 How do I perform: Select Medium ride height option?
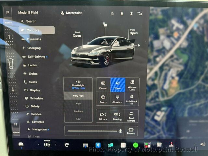(x=78, y=111)
